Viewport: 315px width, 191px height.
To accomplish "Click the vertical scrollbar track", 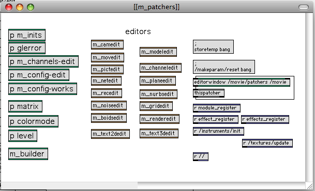I will point(309,98).
